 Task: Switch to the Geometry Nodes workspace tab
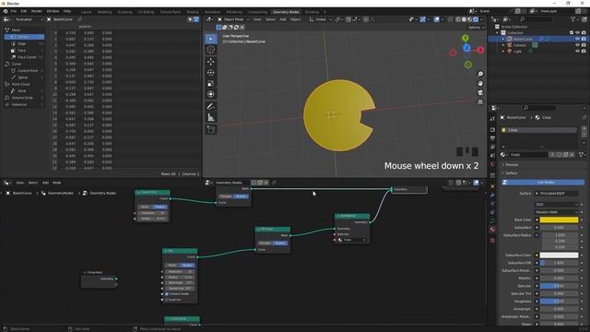click(x=286, y=12)
